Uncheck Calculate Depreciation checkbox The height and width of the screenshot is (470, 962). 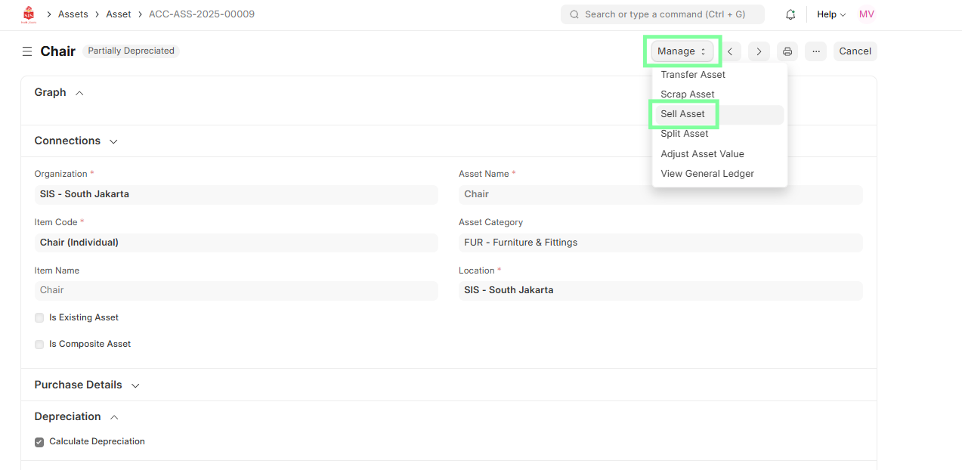[39, 442]
